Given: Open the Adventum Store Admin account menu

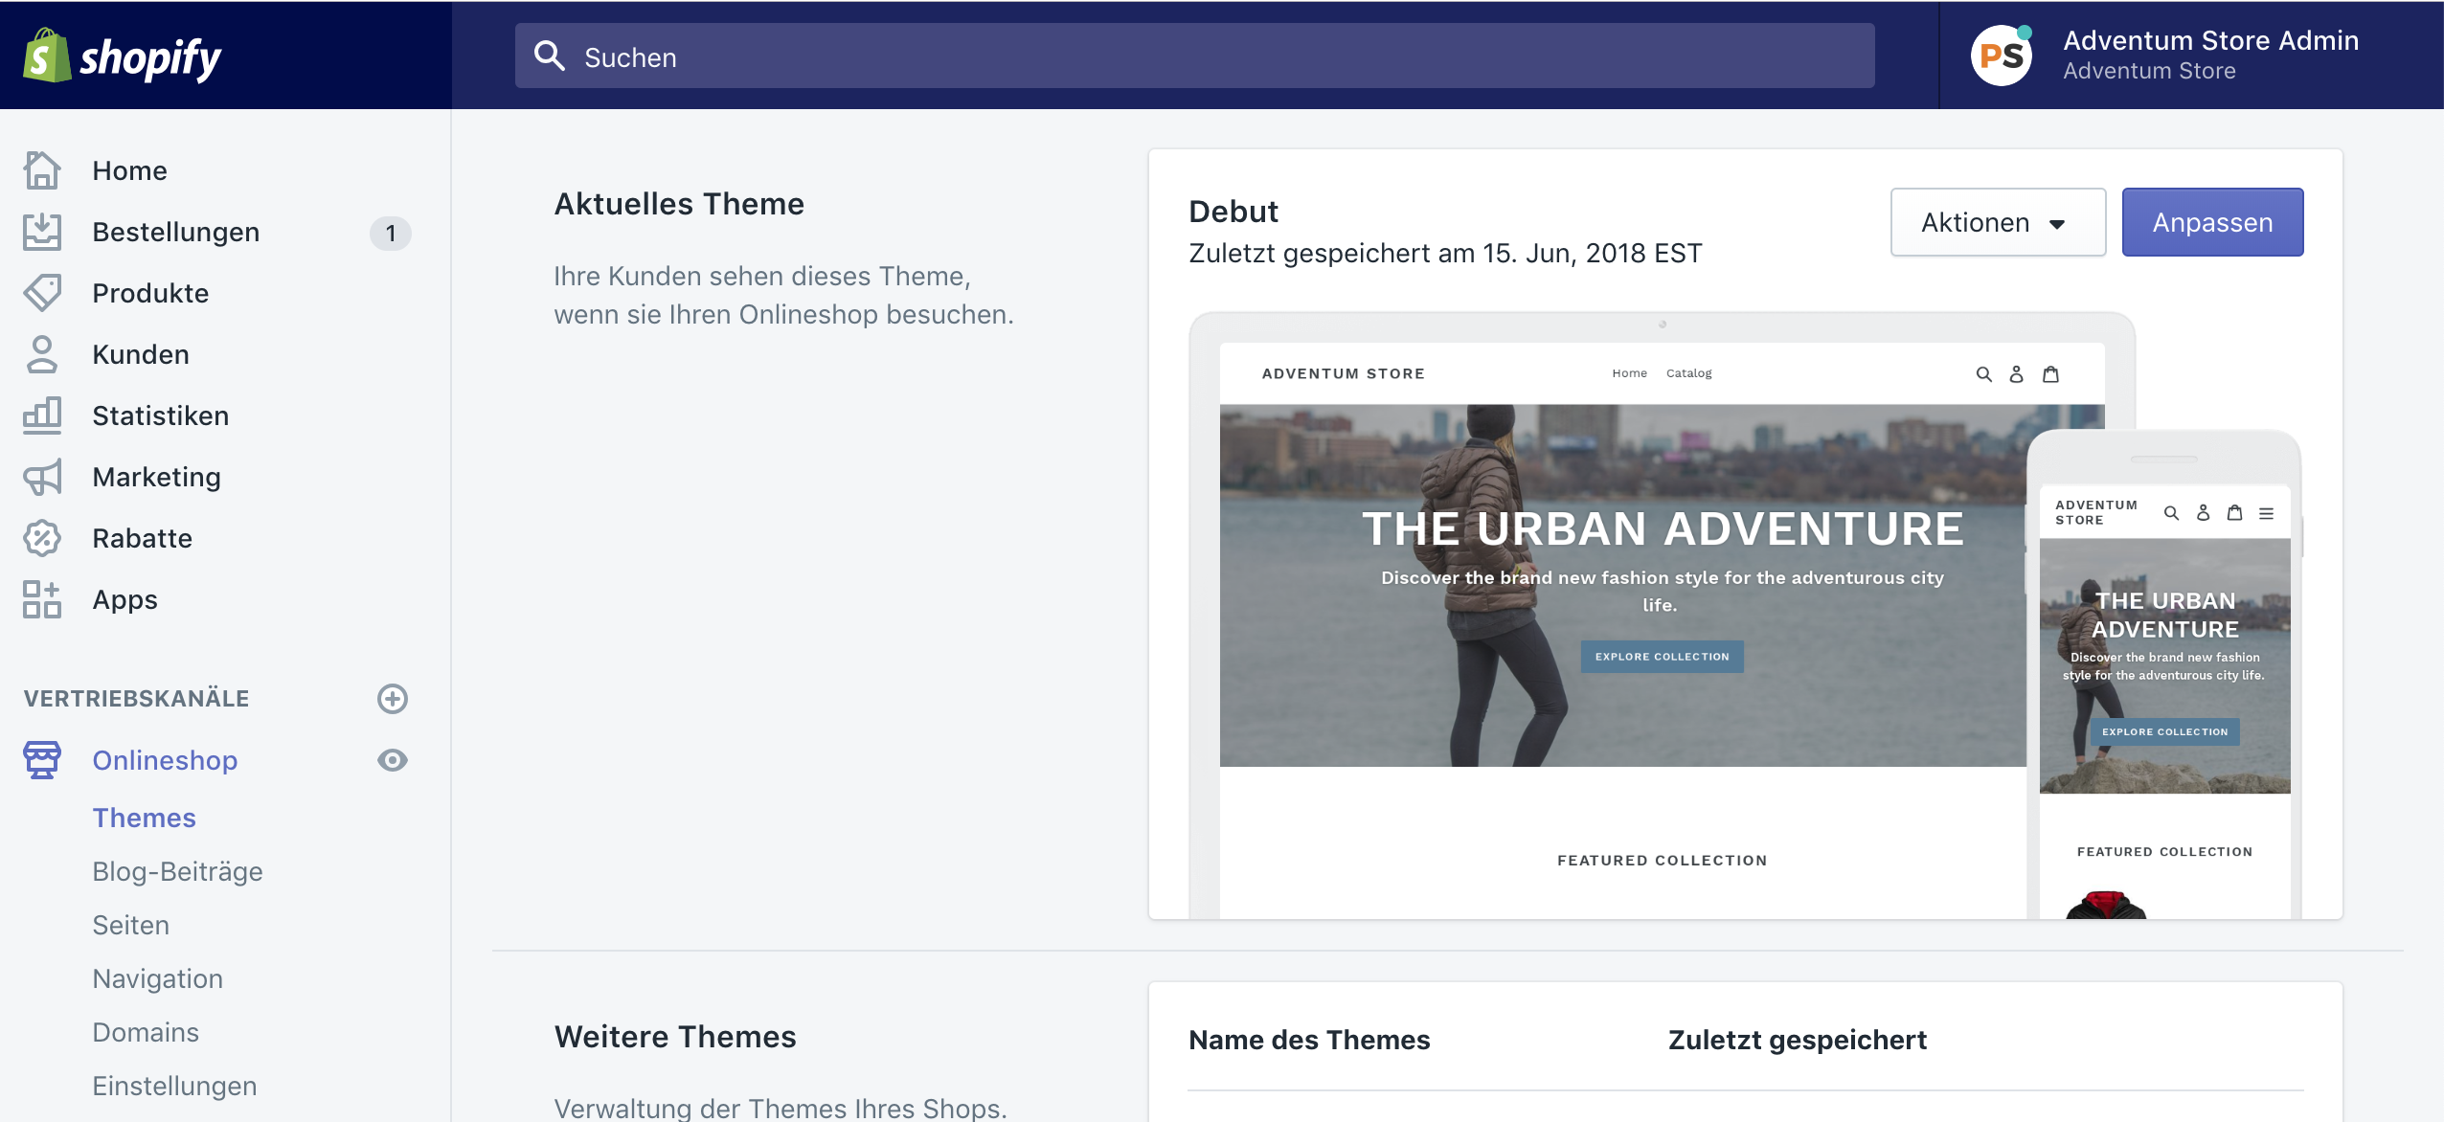Looking at the screenshot, I should tap(2191, 56).
